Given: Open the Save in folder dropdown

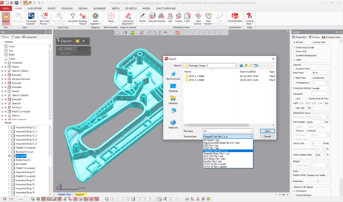Looking at the screenshot, I should (x=235, y=66).
